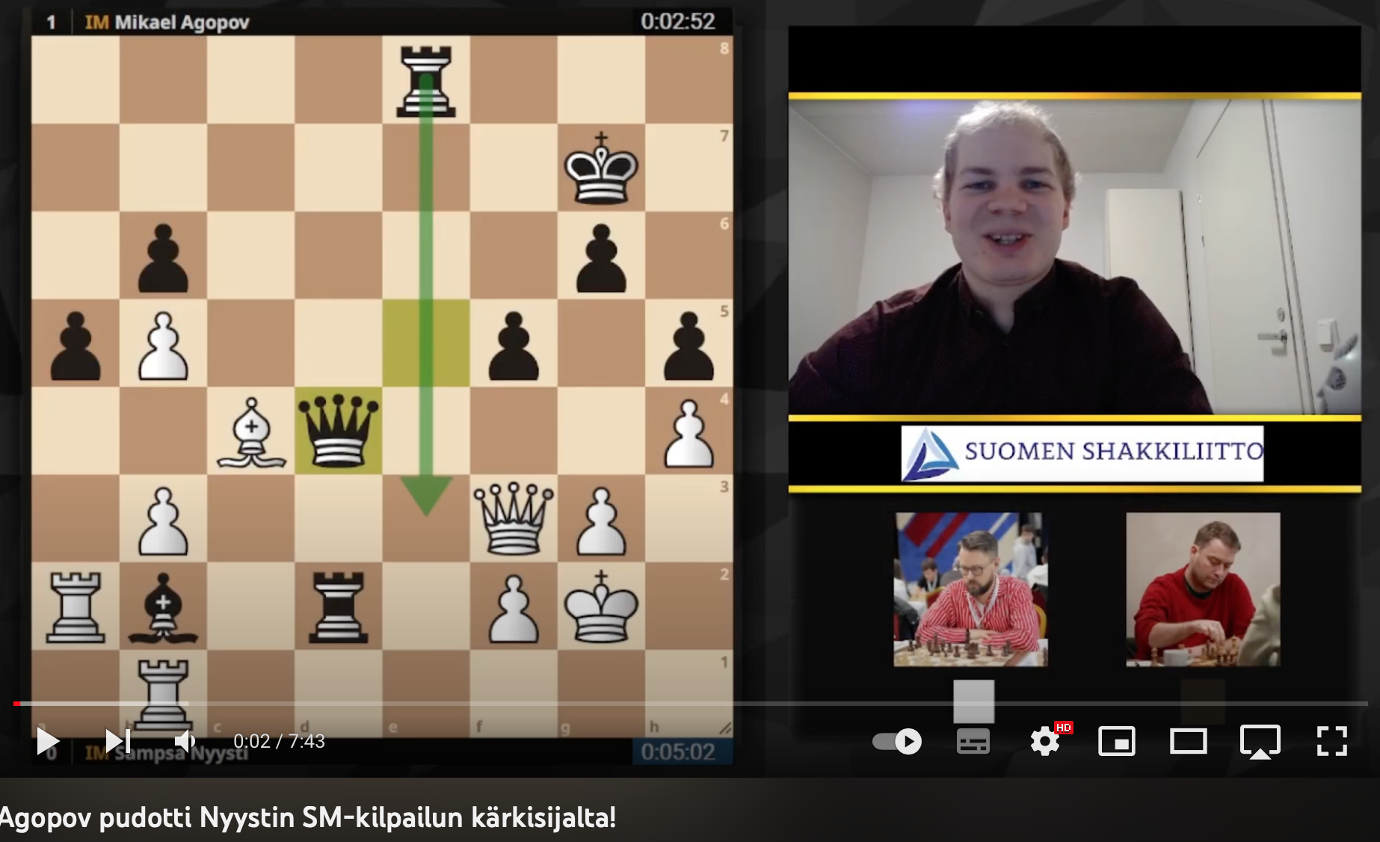Click the player photo in red sweater
1380x842 pixels.
pyautogui.click(x=1202, y=589)
